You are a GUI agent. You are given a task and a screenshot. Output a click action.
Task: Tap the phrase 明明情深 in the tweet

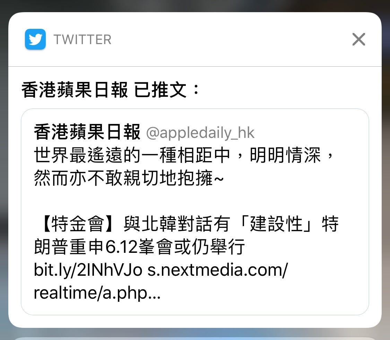tap(285, 155)
